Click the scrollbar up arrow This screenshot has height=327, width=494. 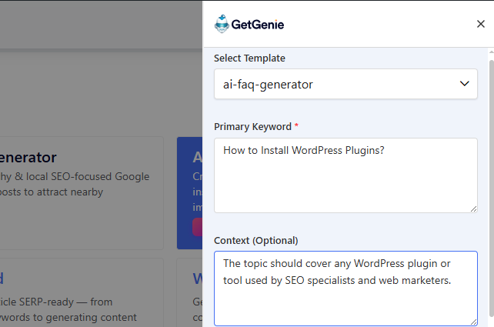[x=490, y=52]
